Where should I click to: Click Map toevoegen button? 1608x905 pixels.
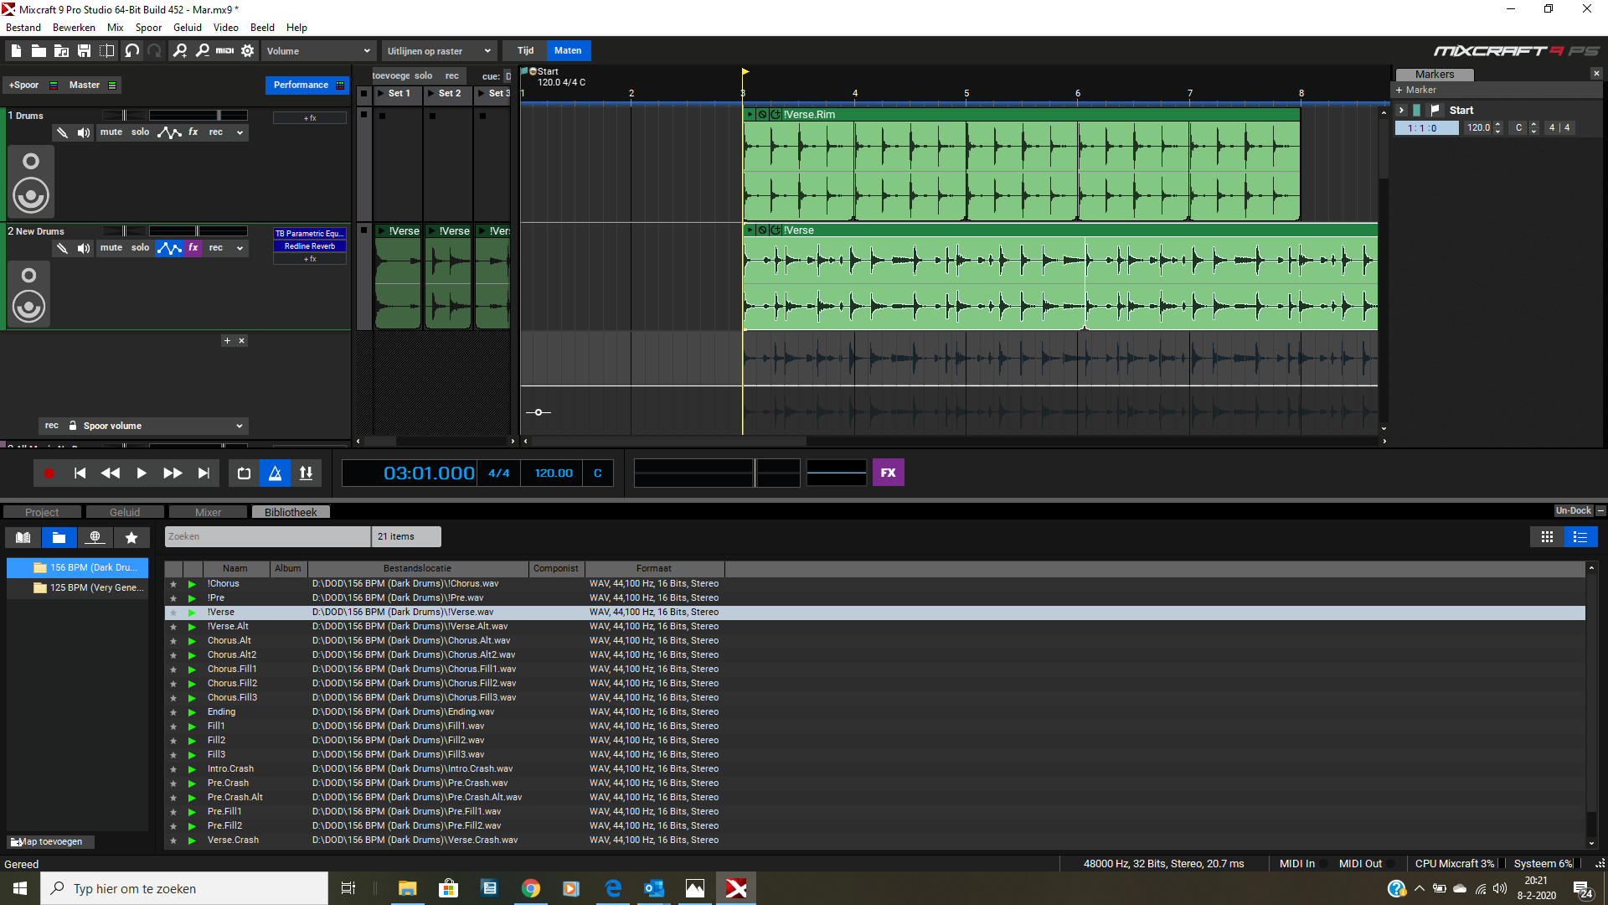pyautogui.click(x=49, y=842)
